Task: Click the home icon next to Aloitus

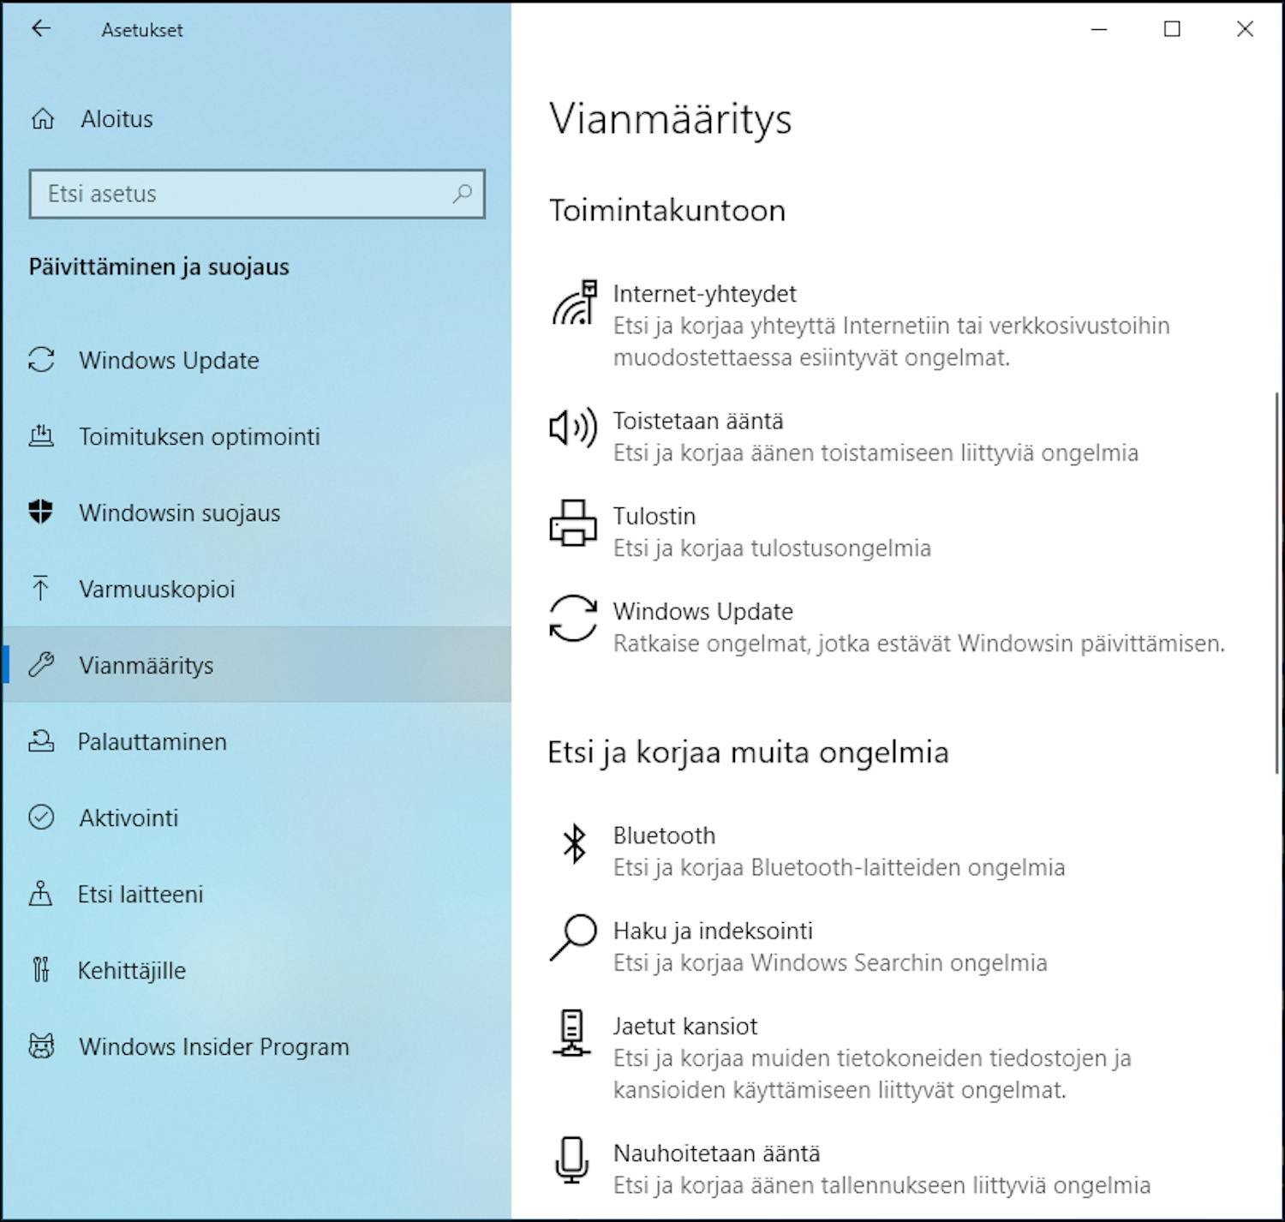Action: click(x=41, y=118)
